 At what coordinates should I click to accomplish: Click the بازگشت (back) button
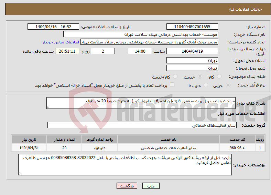pos(127,186)
